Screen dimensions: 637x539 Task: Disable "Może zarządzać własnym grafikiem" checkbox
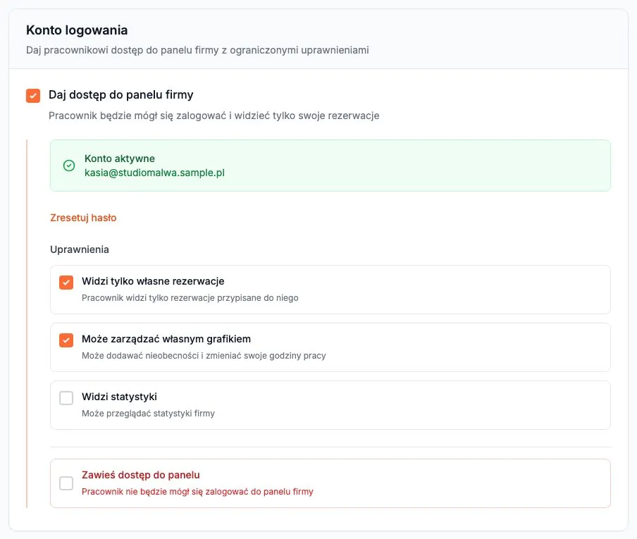[x=66, y=340]
